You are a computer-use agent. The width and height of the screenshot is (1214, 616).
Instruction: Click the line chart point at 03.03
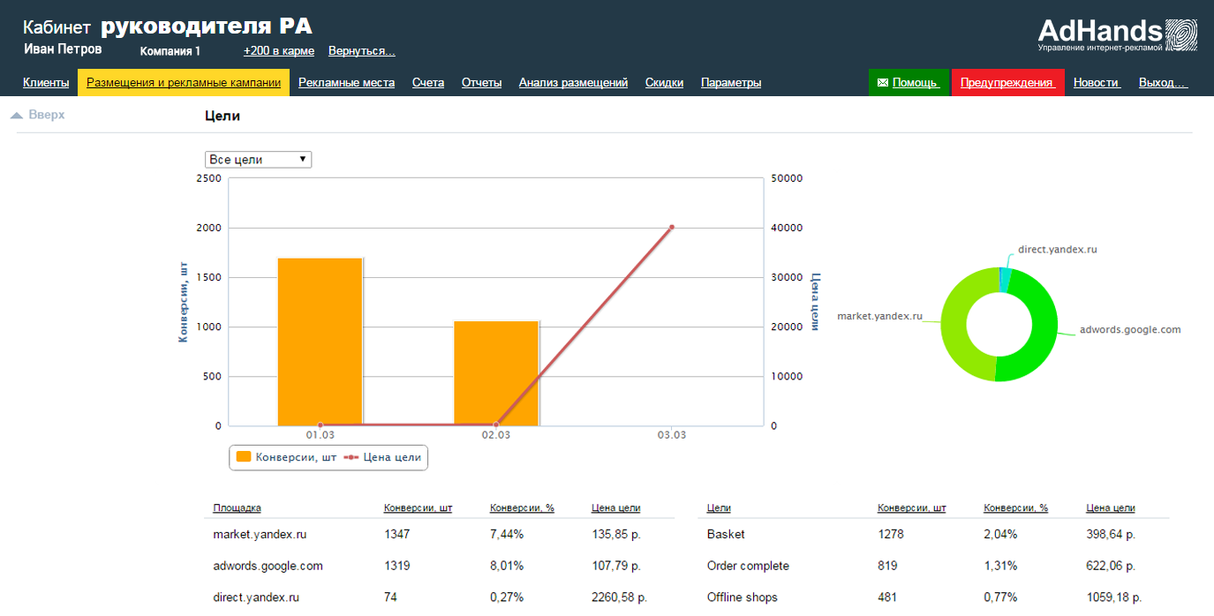click(671, 227)
